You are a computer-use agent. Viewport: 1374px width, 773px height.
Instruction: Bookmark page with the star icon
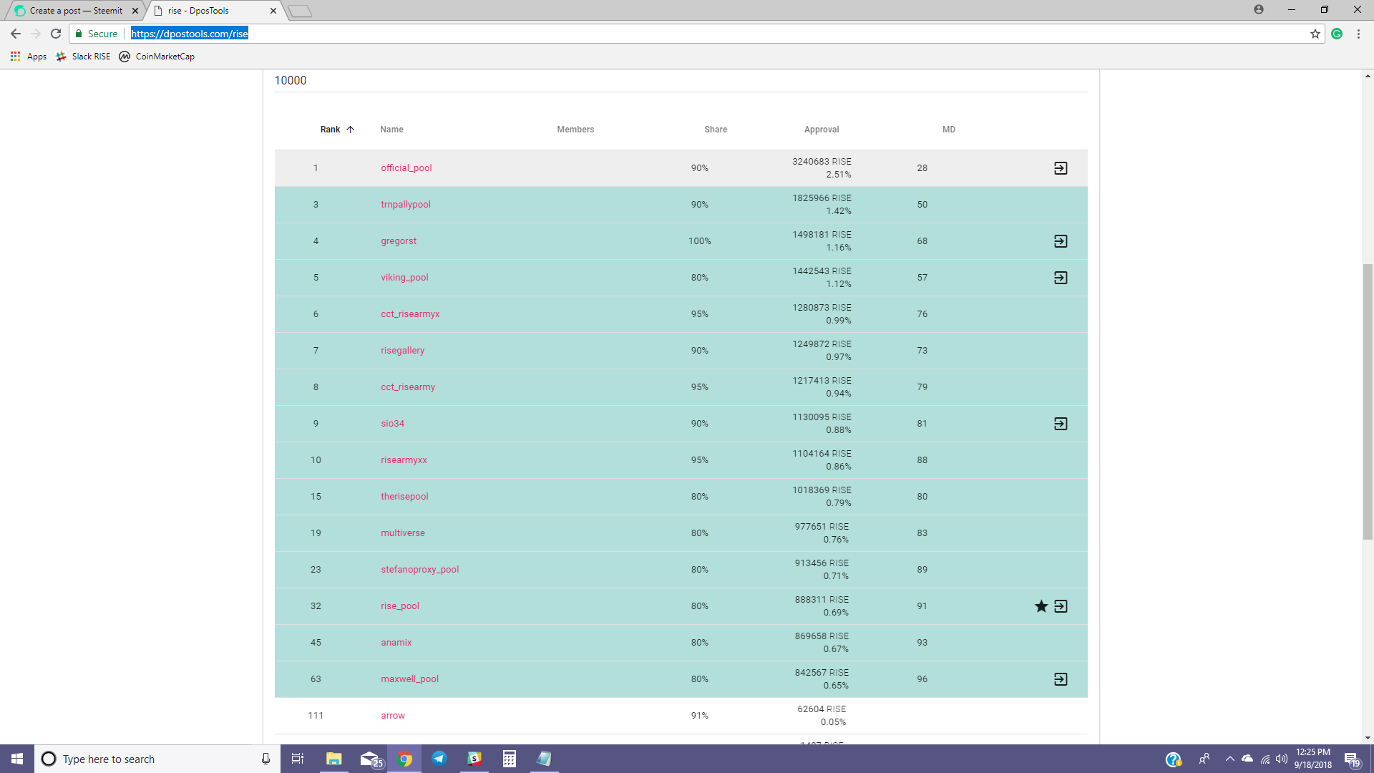tap(1315, 34)
